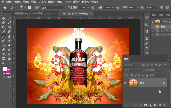Select the Hand tool
Screen dimensions: 171x108
click(9, 58)
